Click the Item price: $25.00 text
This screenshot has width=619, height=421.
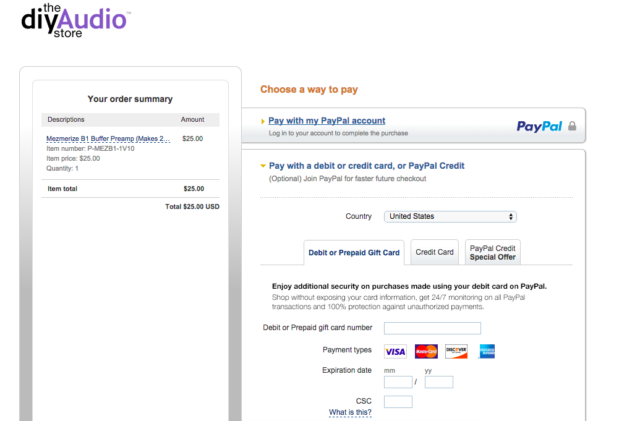73,158
